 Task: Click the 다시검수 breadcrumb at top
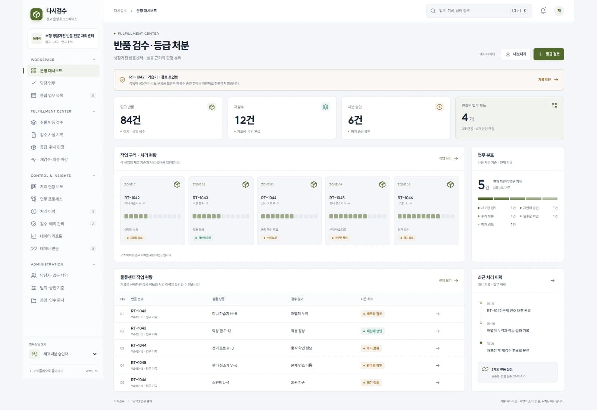pos(120,11)
